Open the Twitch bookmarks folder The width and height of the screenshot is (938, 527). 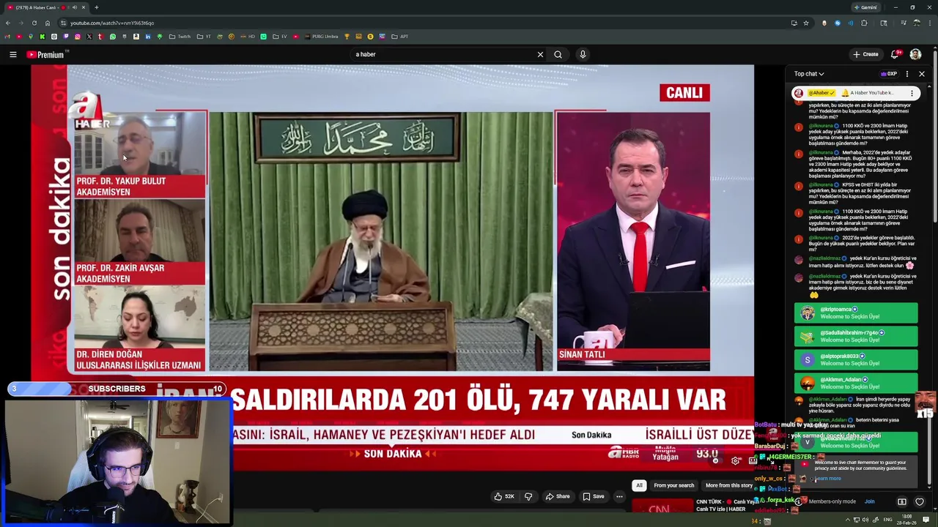tap(180, 36)
